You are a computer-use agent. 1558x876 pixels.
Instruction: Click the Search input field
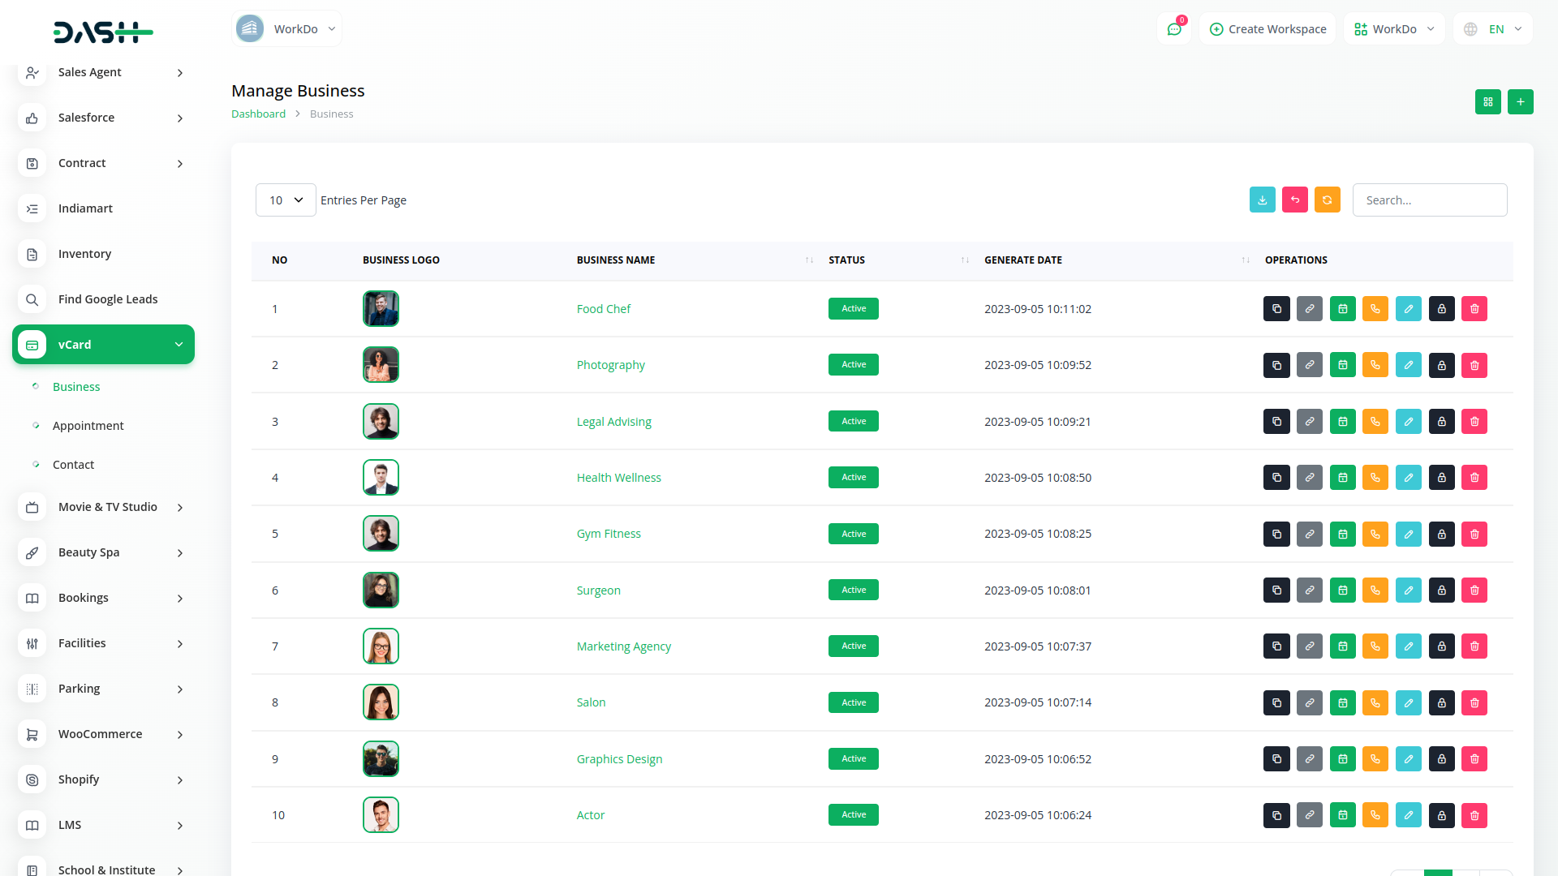pyautogui.click(x=1429, y=200)
